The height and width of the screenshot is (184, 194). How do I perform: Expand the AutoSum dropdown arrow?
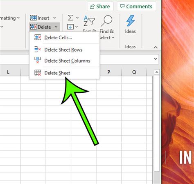point(77,18)
